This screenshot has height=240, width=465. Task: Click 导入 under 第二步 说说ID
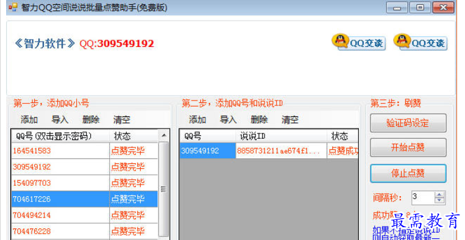[x=229, y=120]
